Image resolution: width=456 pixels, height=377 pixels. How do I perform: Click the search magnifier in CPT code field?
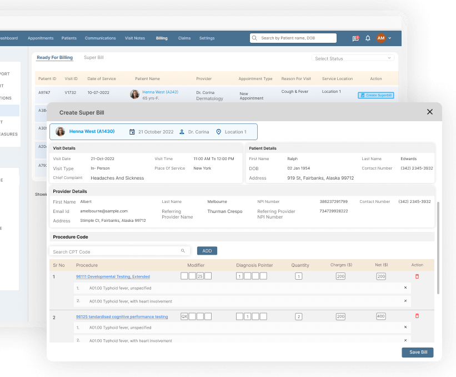pyautogui.click(x=183, y=251)
